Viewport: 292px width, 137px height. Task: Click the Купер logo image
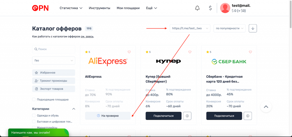[x=168, y=61]
